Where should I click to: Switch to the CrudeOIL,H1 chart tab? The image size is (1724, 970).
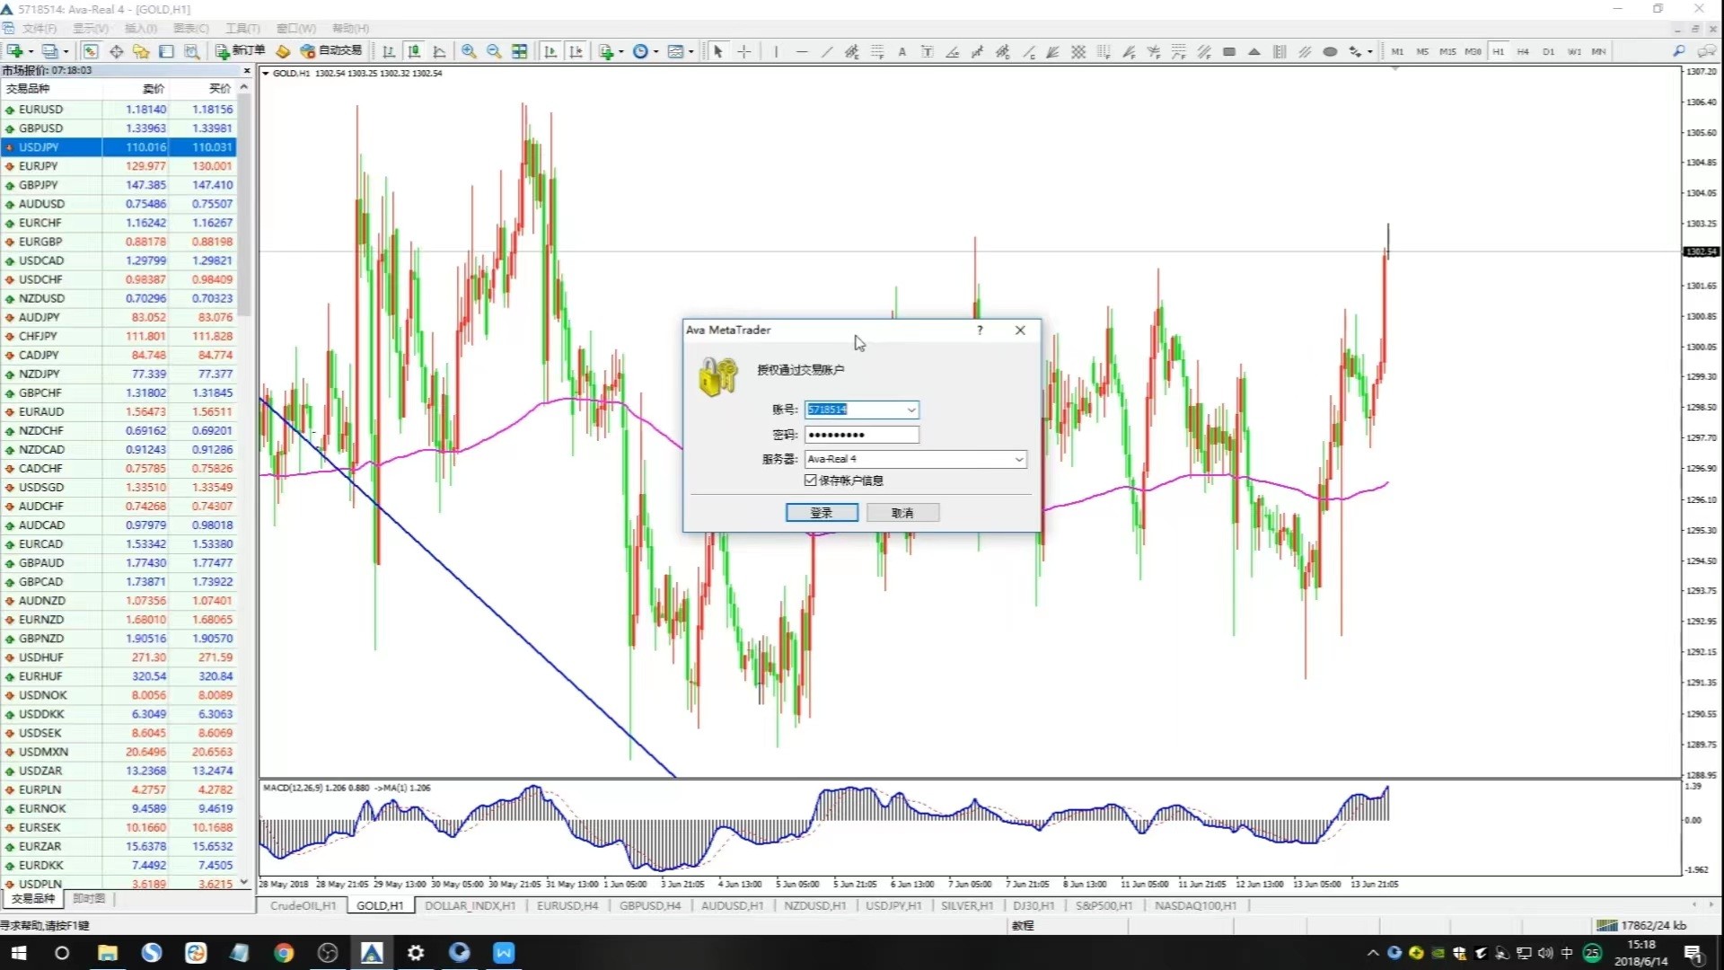point(303,905)
